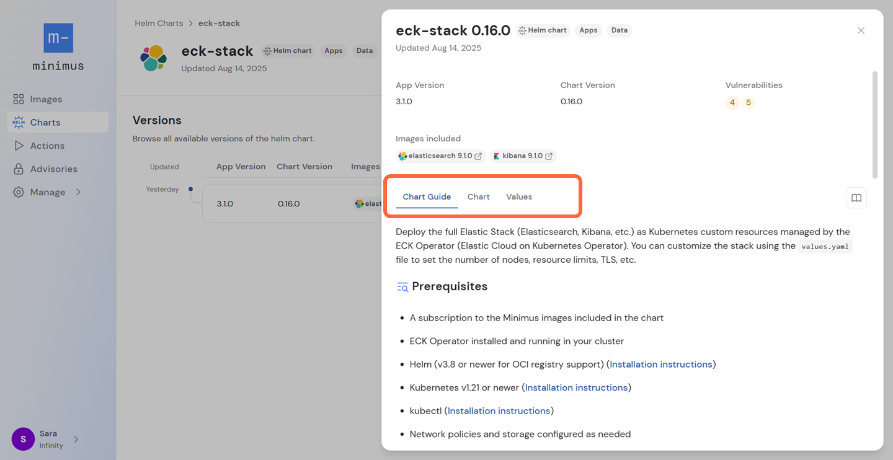Open the Images section in the sidebar

(58, 99)
